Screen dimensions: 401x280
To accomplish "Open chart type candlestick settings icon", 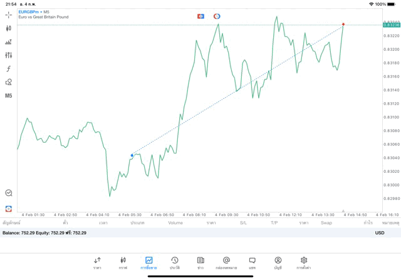I will tap(8, 28).
